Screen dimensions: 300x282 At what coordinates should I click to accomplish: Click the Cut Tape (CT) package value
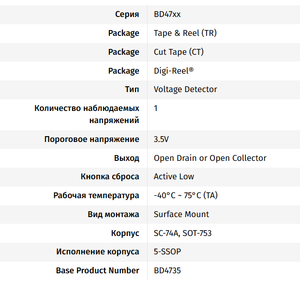pos(179,52)
